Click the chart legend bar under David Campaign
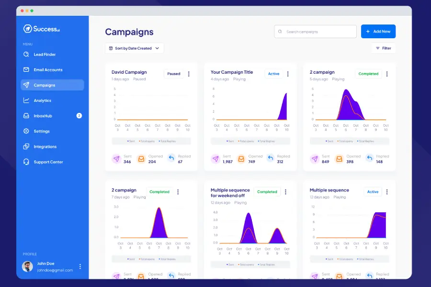431x287 pixels. click(151, 141)
